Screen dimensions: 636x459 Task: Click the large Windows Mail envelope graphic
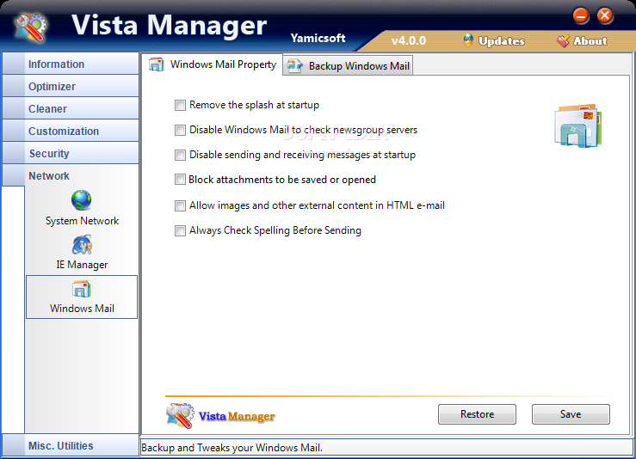click(x=578, y=125)
